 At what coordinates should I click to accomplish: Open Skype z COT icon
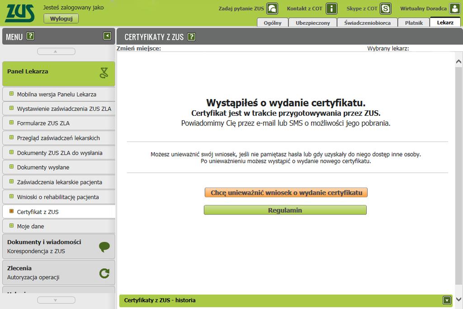(386, 9)
